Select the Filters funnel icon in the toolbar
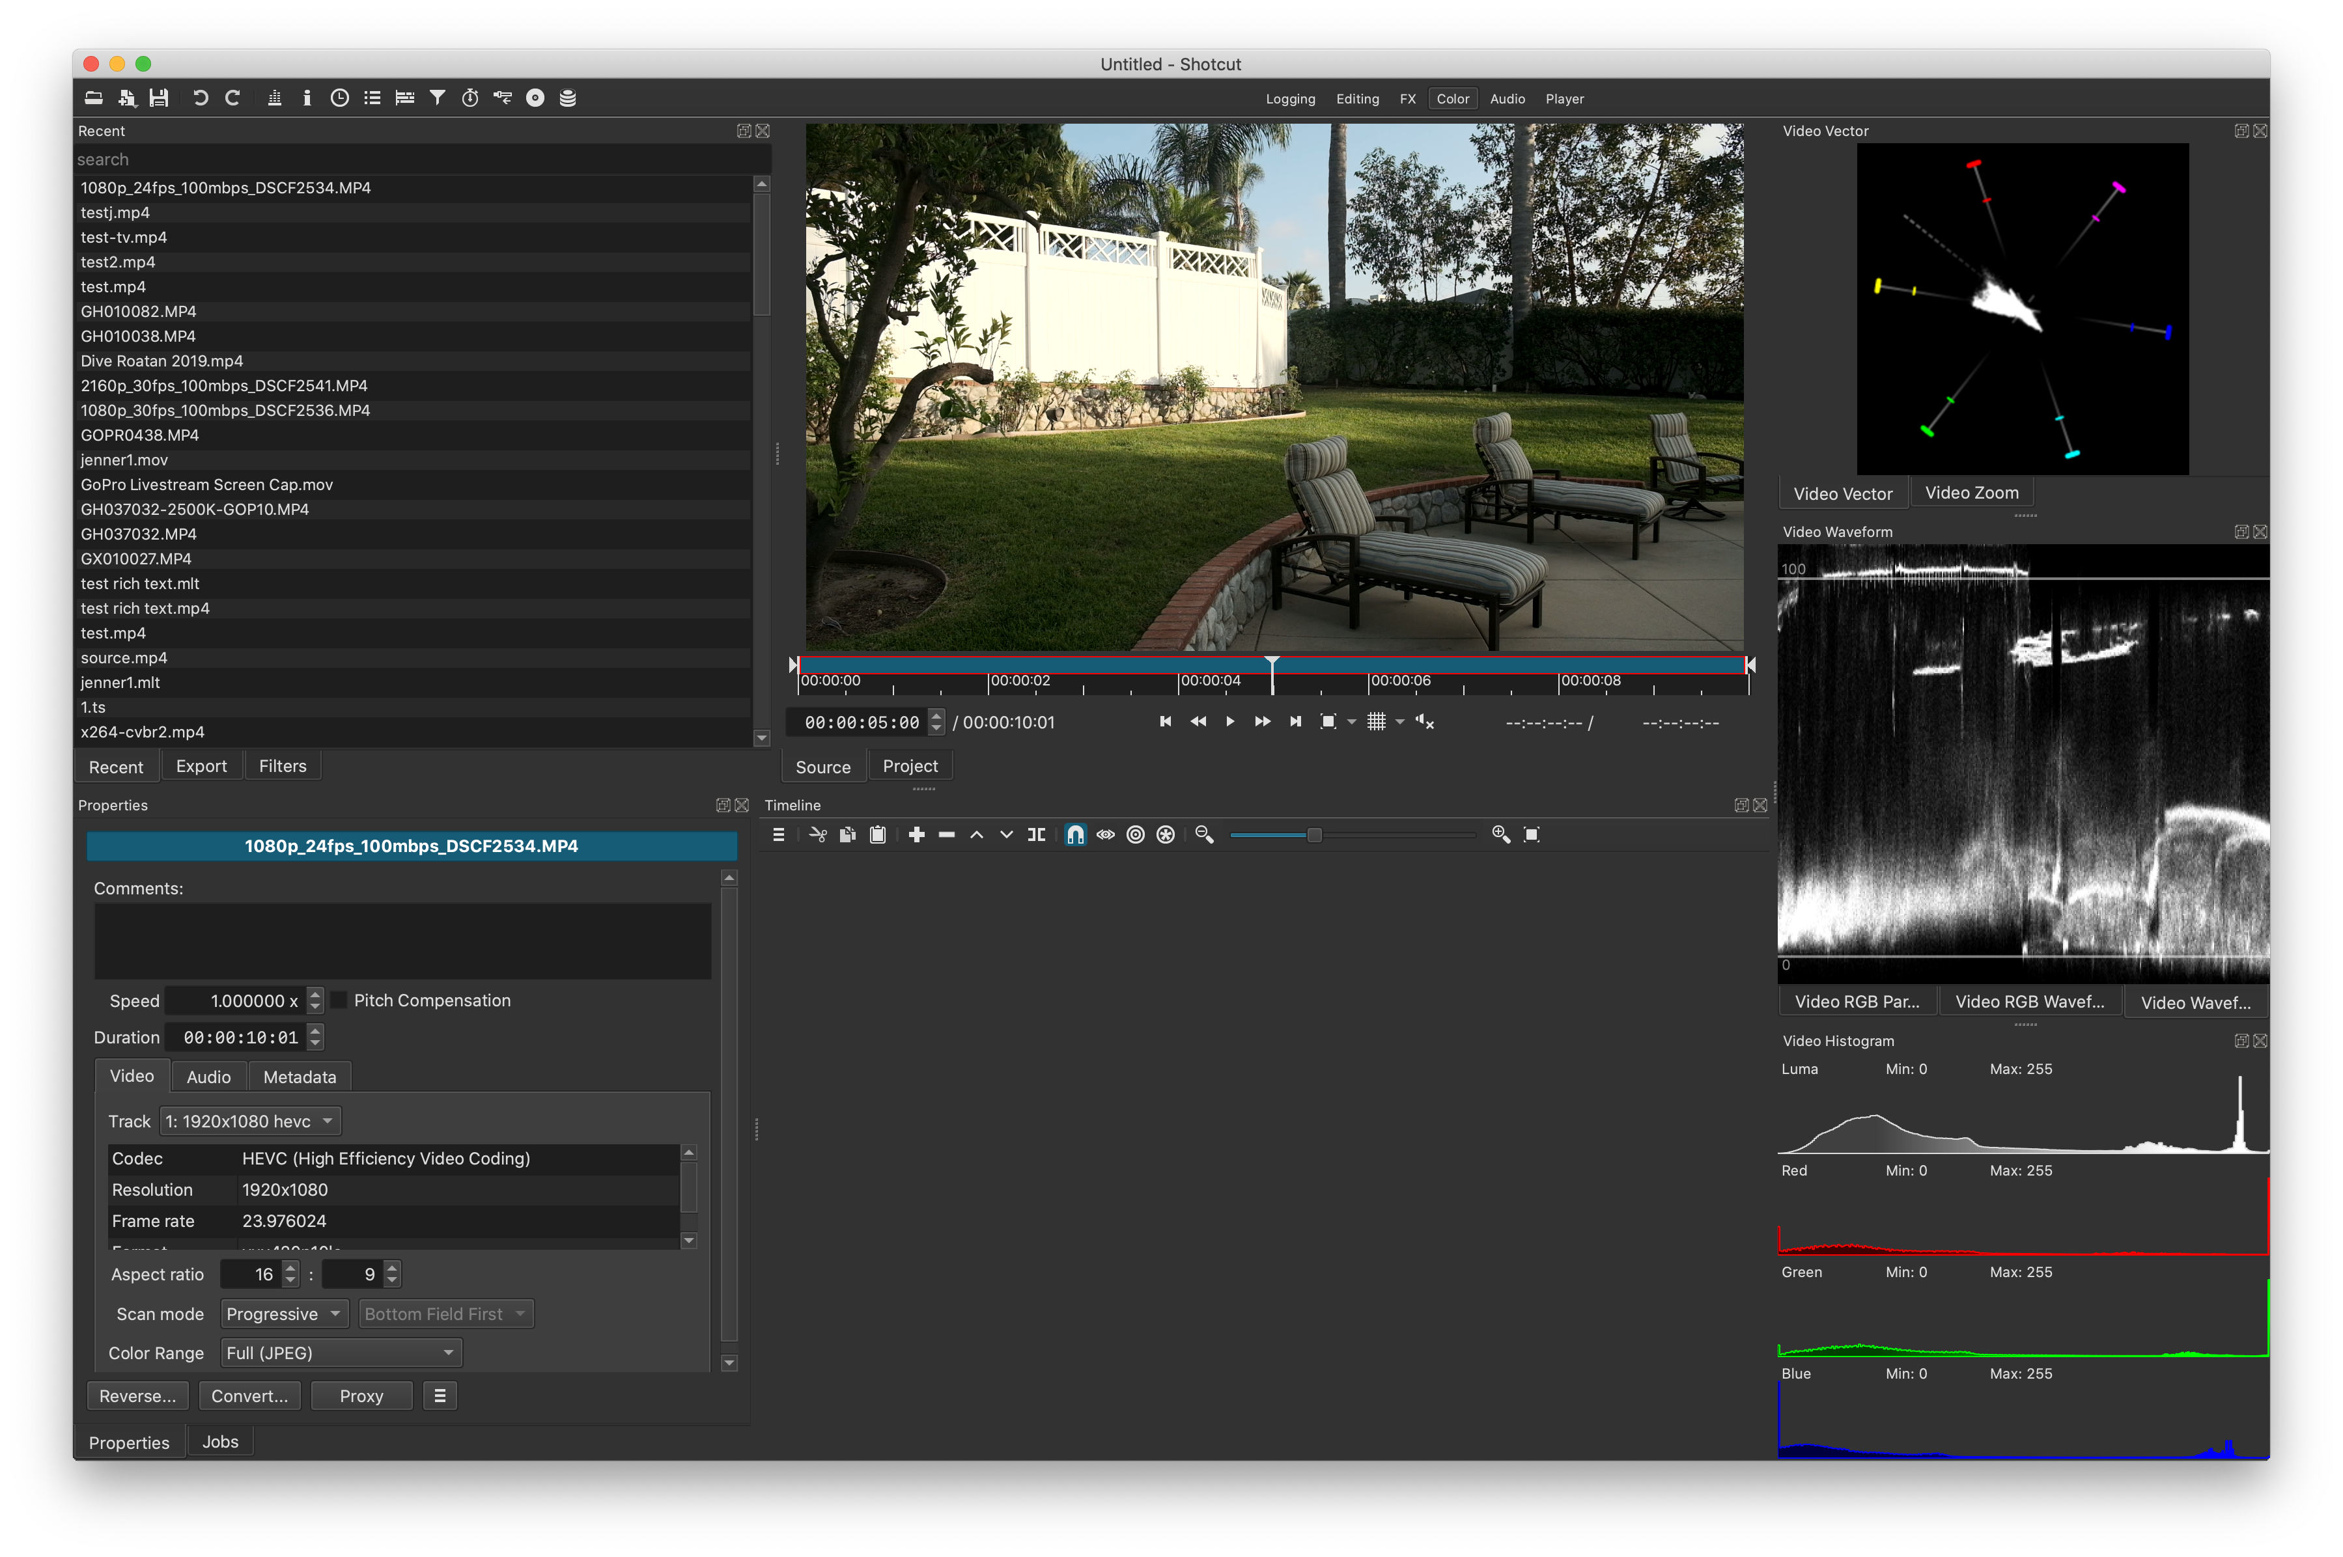The height and width of the screenshot is (1557, 2343). (x=437, y=98)
